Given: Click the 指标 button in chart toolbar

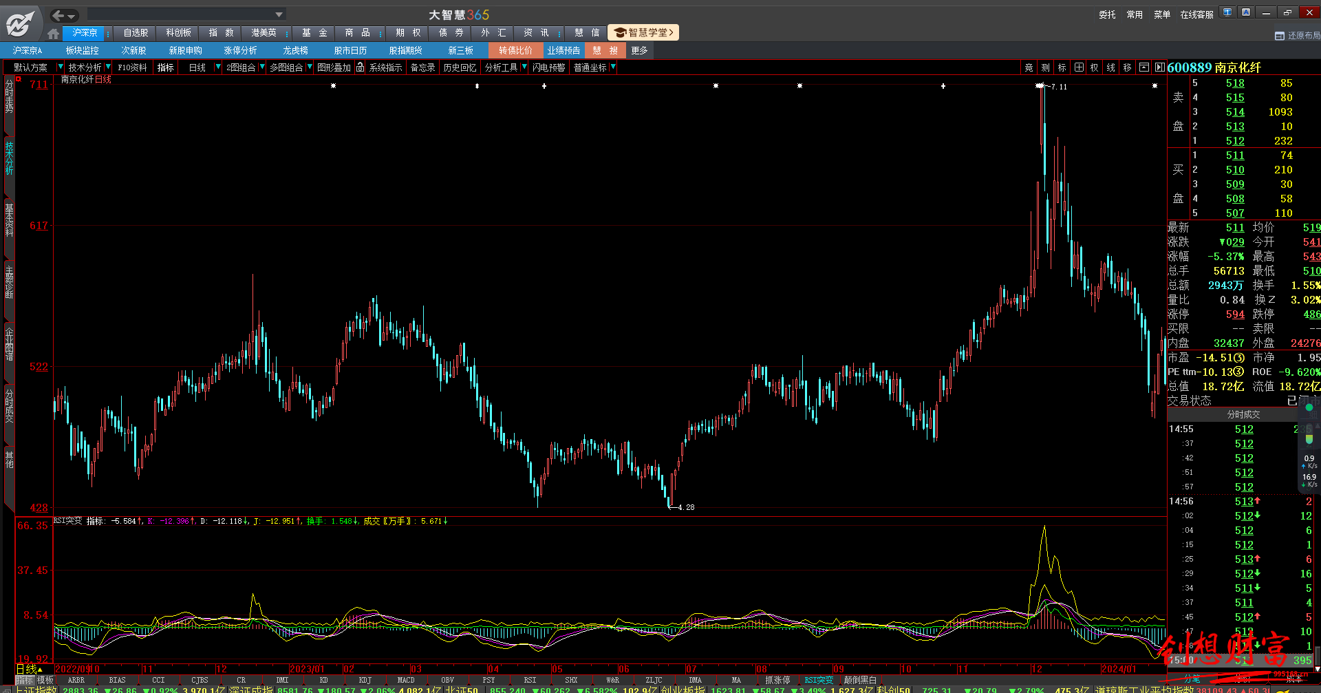Looking at the screenshot, I should coord(165,67).
